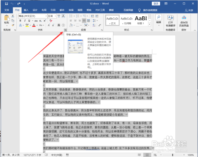Apply Subscript formatting
The image size is (198, 157).
[x=40, y=21]
